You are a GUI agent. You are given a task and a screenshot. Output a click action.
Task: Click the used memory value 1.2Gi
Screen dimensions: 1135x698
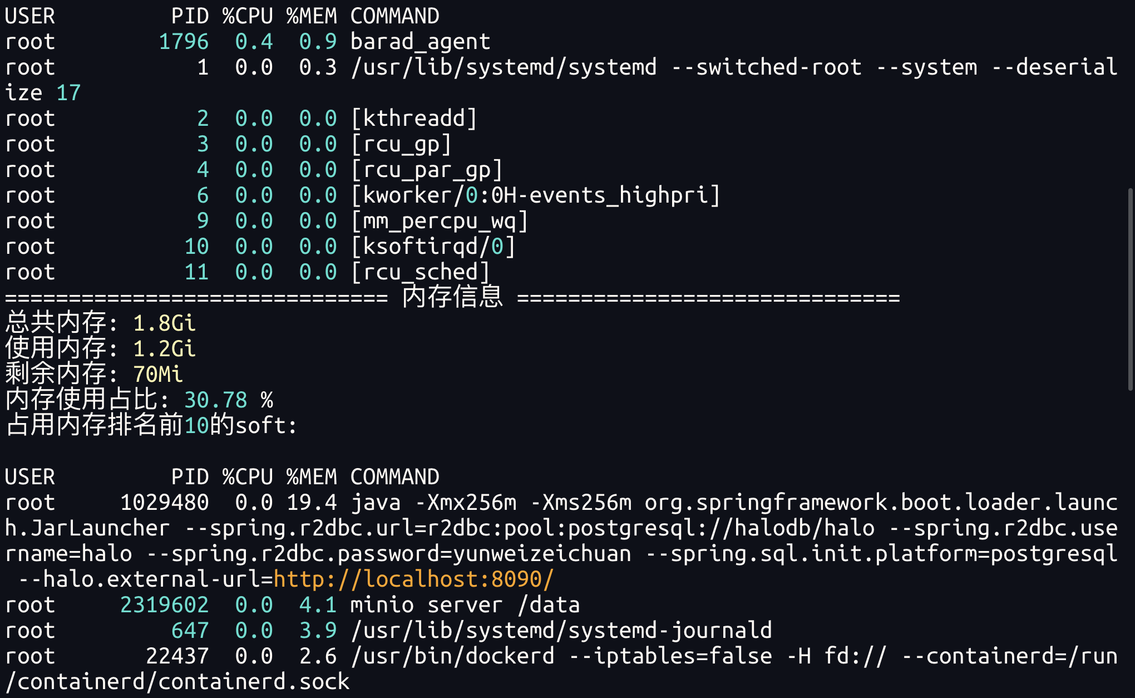164,349
